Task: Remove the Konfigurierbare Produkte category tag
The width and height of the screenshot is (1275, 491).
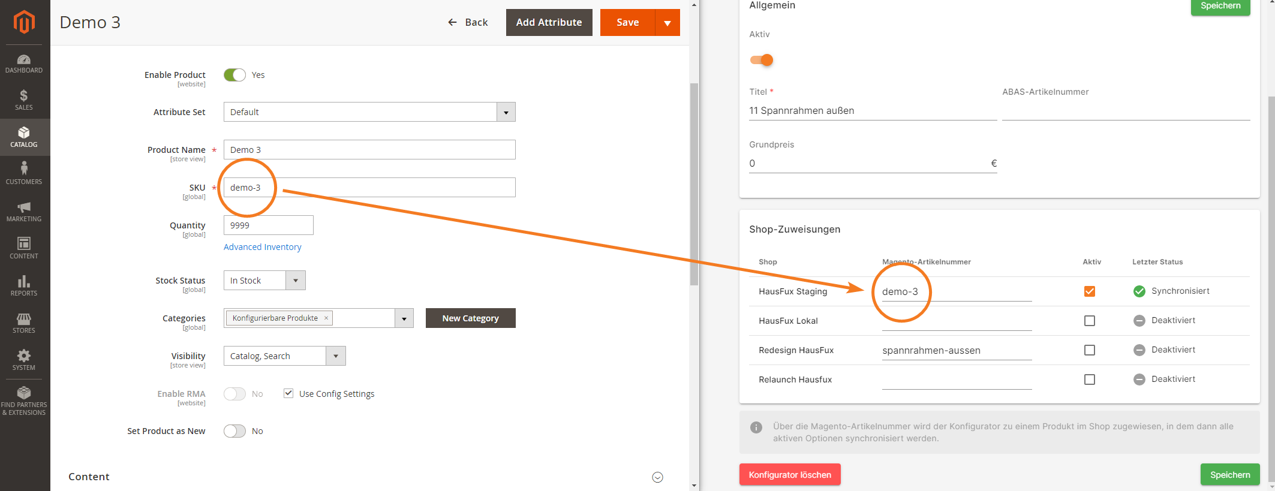Action: 326,318
